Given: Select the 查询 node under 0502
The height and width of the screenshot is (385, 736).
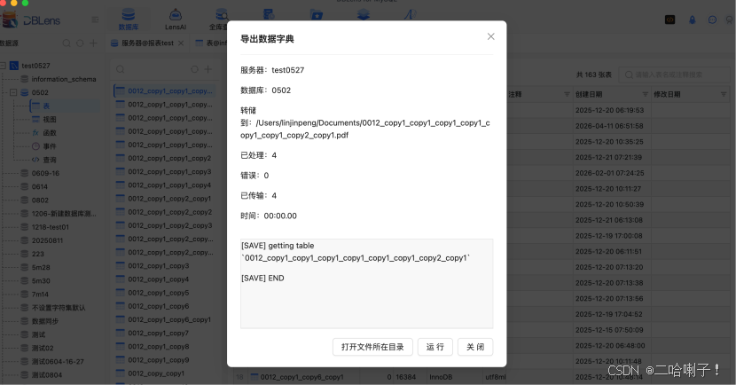Looking at the screenshot, I should [50, 160].
